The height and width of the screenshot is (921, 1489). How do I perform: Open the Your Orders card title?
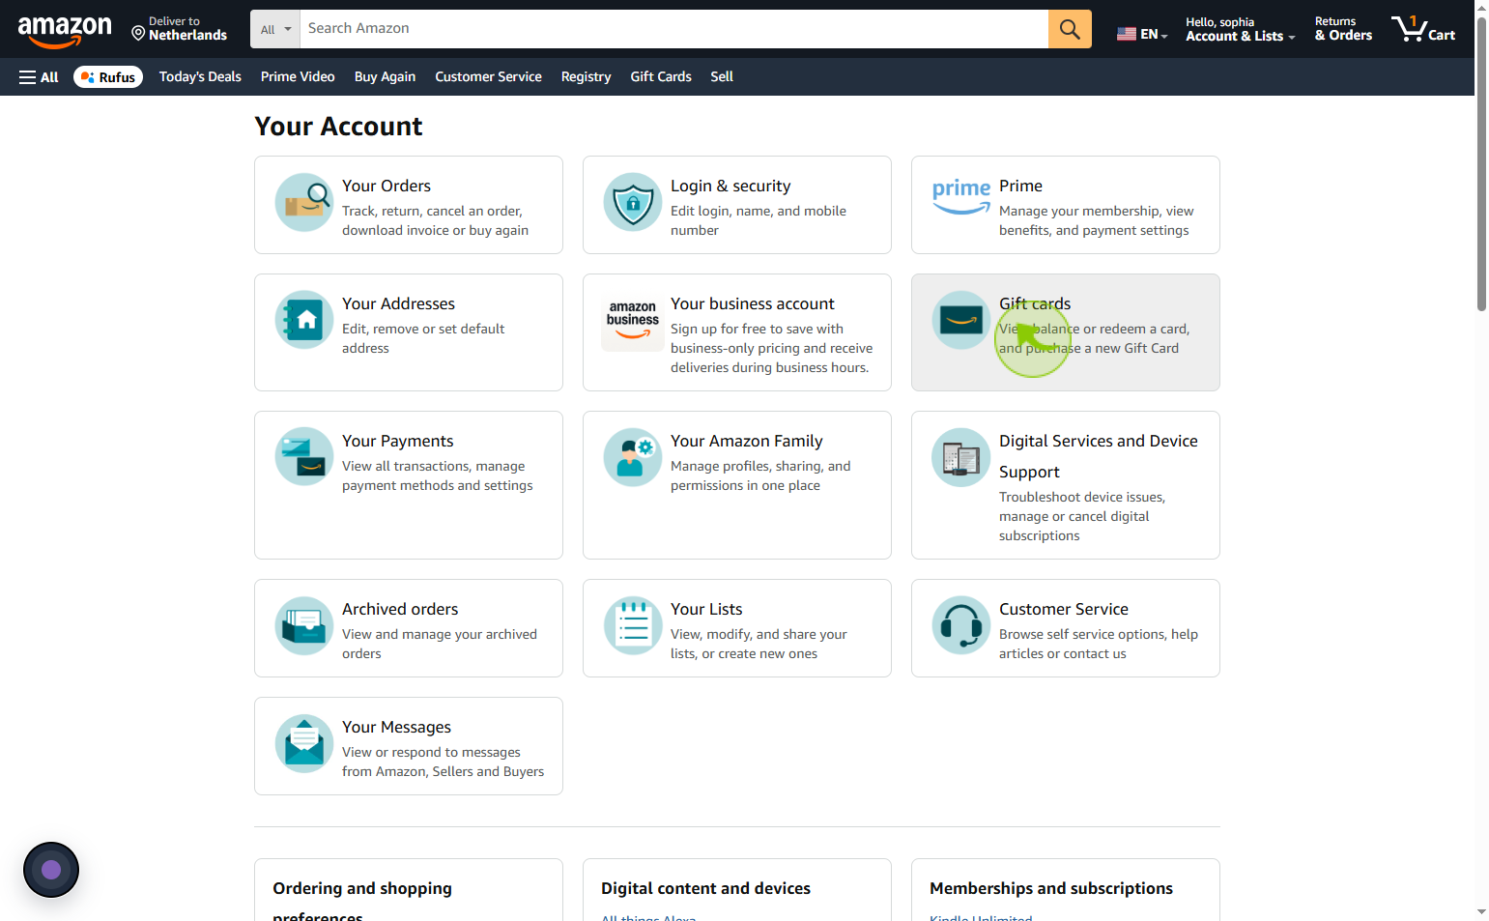[387, 186]
